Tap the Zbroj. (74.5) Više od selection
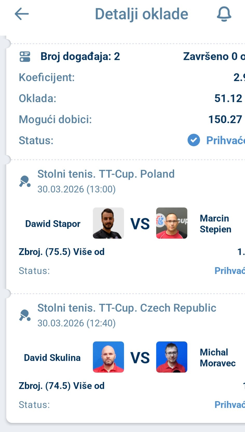The width and height of the screenshot is (245, 432). click(x=62, y=386)
